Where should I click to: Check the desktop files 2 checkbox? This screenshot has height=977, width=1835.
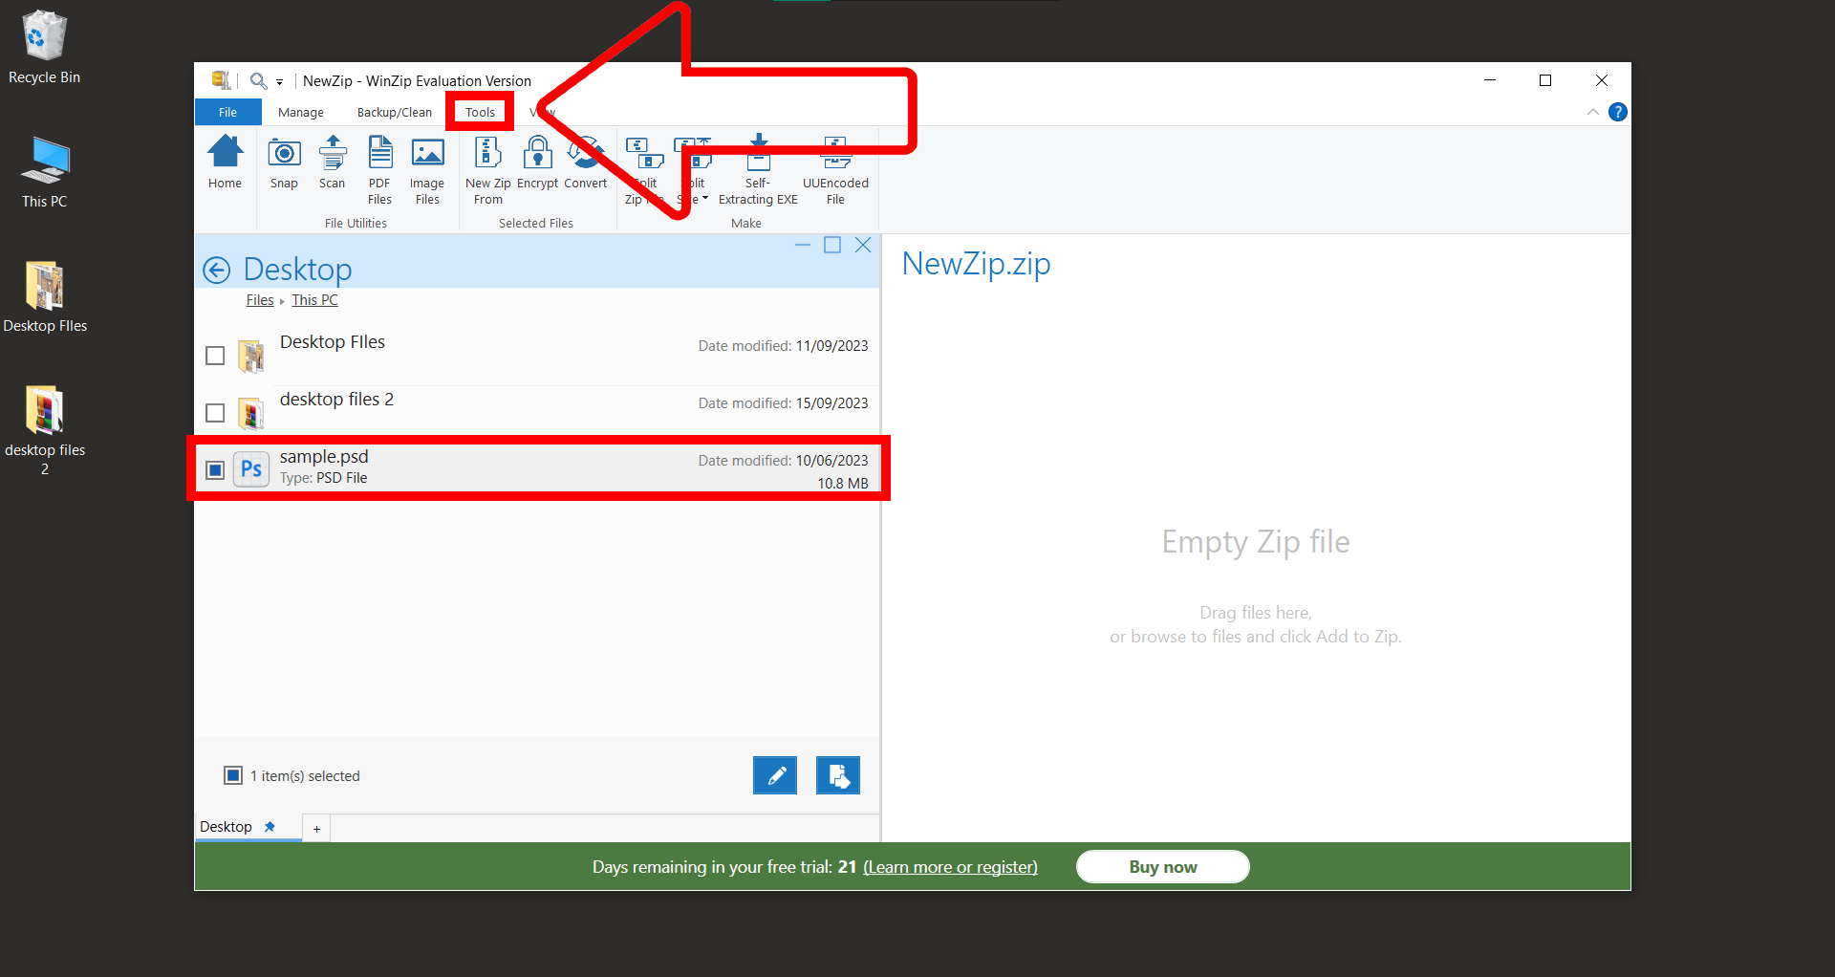pyautogui.click(x=214, y=412)
